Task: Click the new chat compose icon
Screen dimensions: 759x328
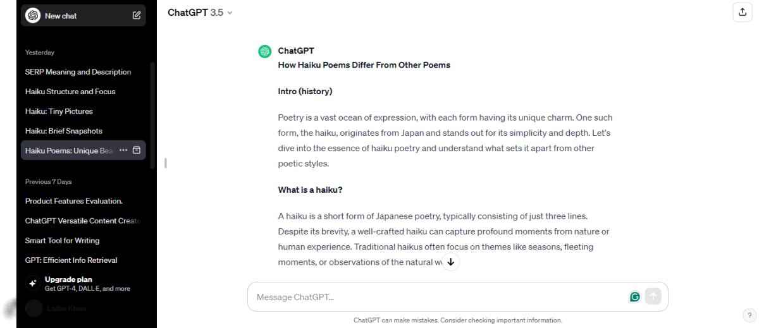Action: (x=137, y=16)
